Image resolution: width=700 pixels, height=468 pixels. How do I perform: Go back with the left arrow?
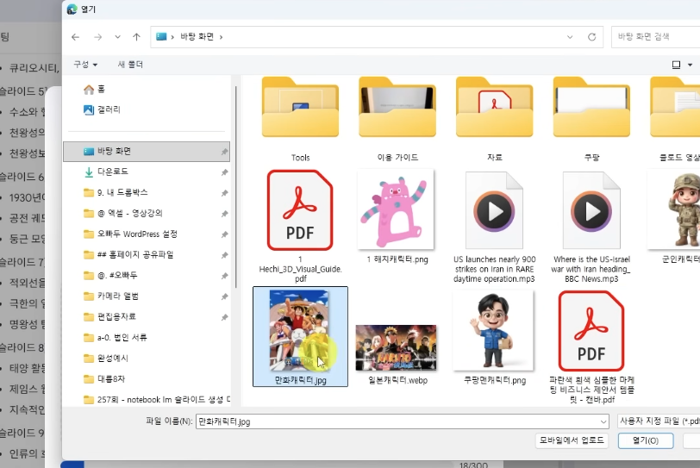76,37
